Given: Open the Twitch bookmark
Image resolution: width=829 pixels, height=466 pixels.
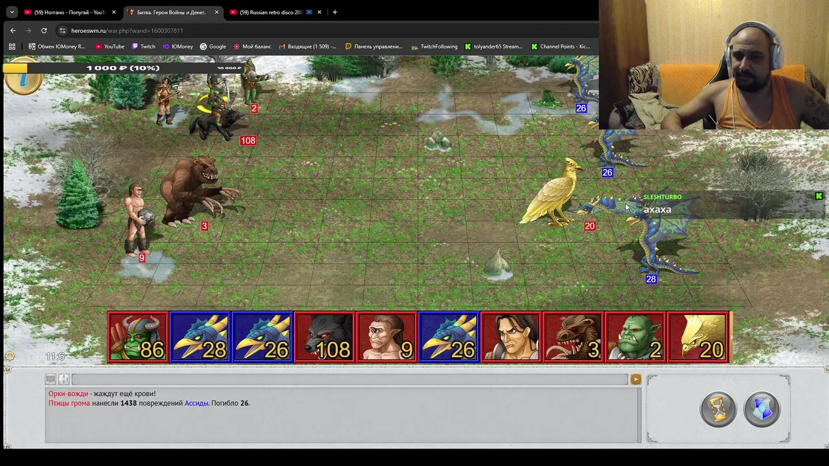Looking at the screenshot, I should [x=144, y=47].
